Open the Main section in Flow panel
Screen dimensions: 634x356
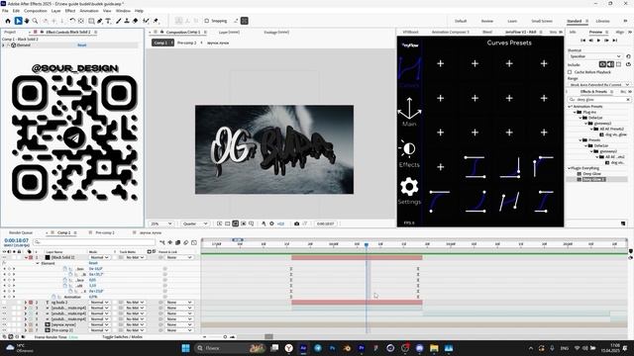(x=409, y=112)
